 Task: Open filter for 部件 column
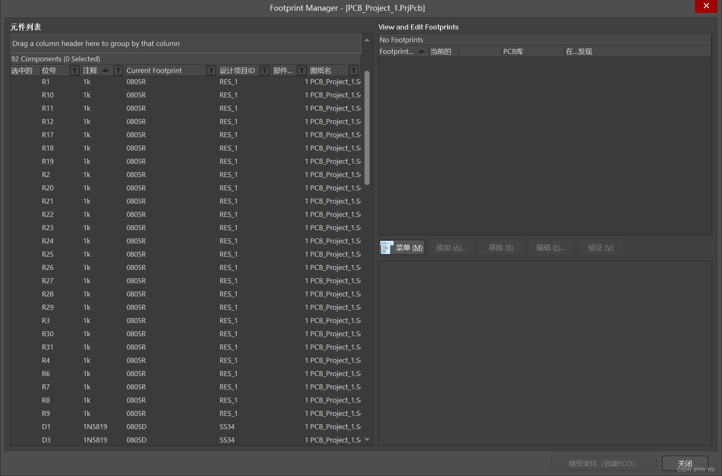click(302, 70)
